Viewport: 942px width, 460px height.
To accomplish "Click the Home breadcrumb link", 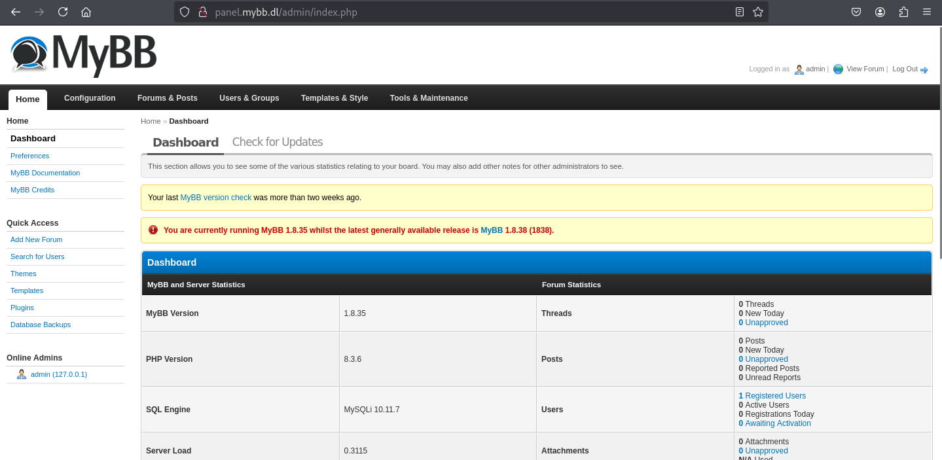I will click(151, 121).
